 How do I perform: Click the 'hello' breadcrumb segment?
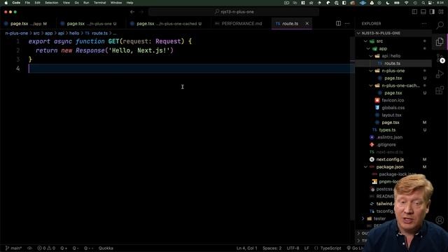[74, 33]
